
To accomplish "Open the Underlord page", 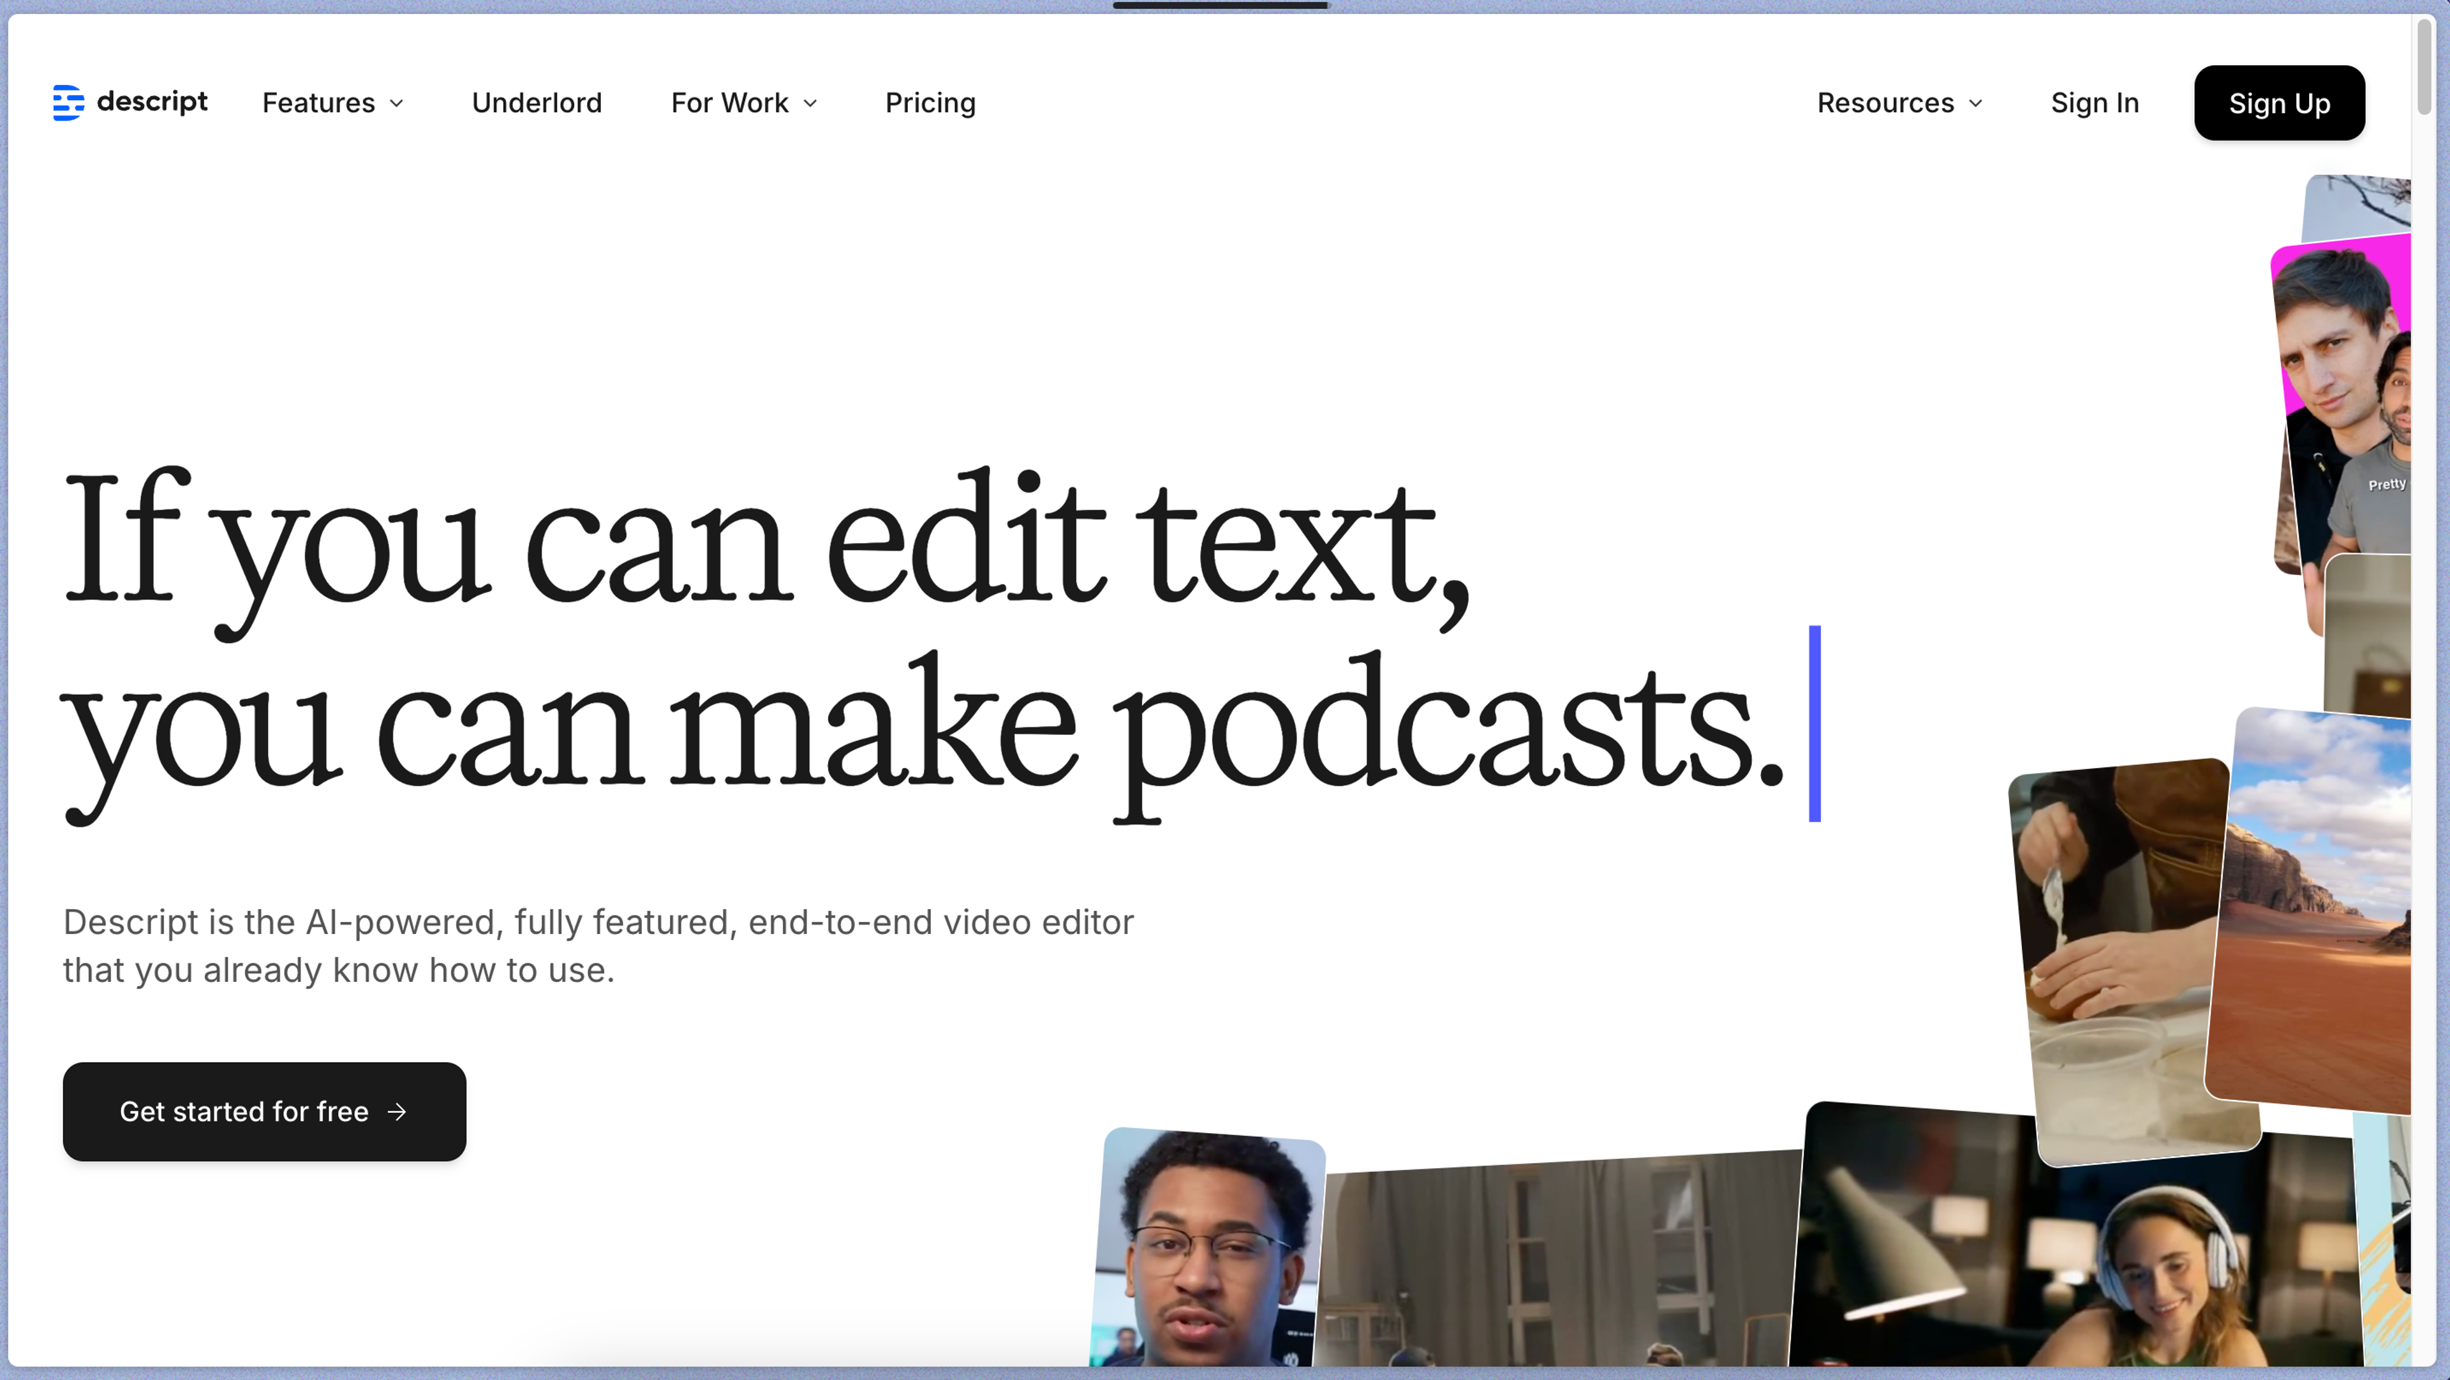I will pyautogui.click(x=537, y=103).
